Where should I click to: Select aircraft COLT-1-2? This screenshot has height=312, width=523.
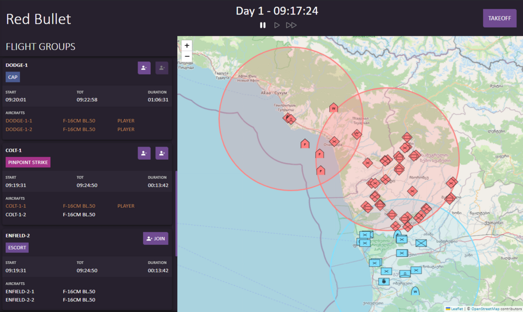tap(16, 214)
